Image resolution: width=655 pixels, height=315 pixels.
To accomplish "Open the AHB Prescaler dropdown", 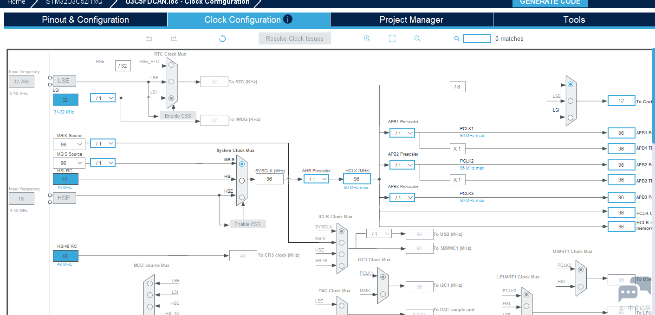I will point(317,179).
